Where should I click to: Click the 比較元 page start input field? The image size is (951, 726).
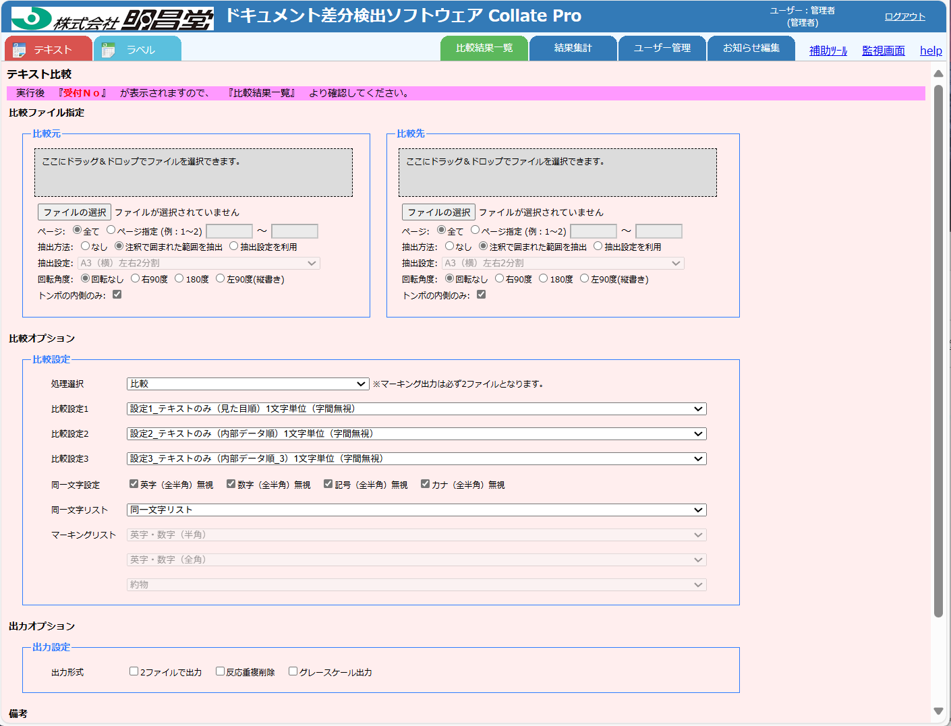click(229, 231)
